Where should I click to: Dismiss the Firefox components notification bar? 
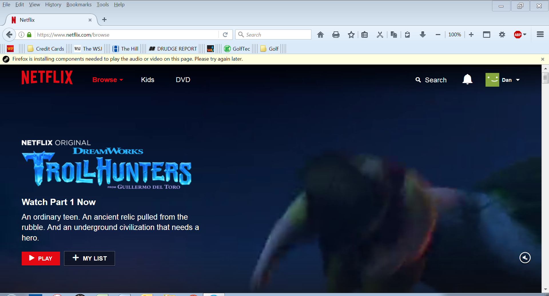click(x=542, y=59)
